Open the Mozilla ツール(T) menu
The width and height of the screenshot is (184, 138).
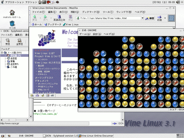(108, 12)
